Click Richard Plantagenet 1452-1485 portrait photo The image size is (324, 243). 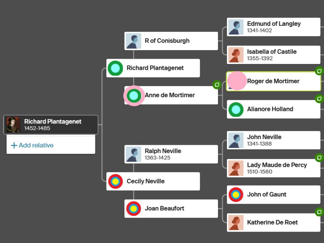(13, 125)
